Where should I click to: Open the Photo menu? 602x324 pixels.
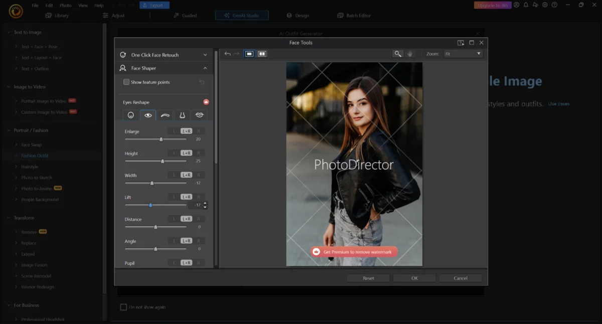(x=66, y=6)
